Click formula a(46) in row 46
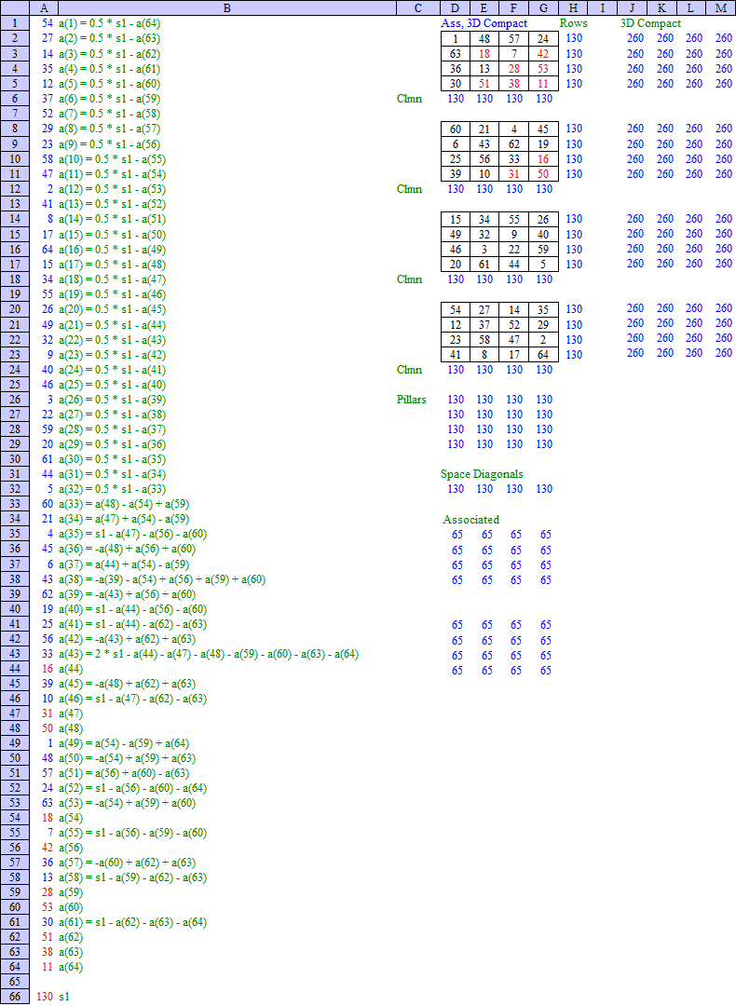This screenshot has height=1006, width=736. click(x=132, y=699)
